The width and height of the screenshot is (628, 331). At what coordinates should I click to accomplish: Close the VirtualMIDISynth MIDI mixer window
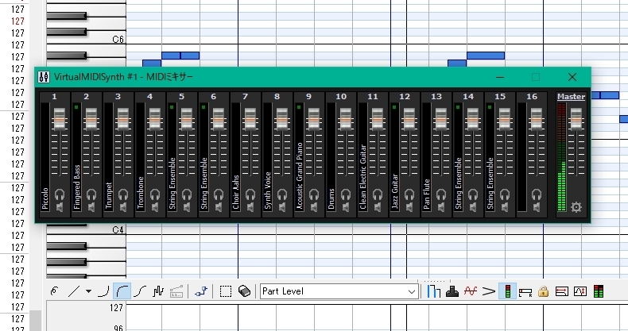pyautogui.click(x=572, y=77)
